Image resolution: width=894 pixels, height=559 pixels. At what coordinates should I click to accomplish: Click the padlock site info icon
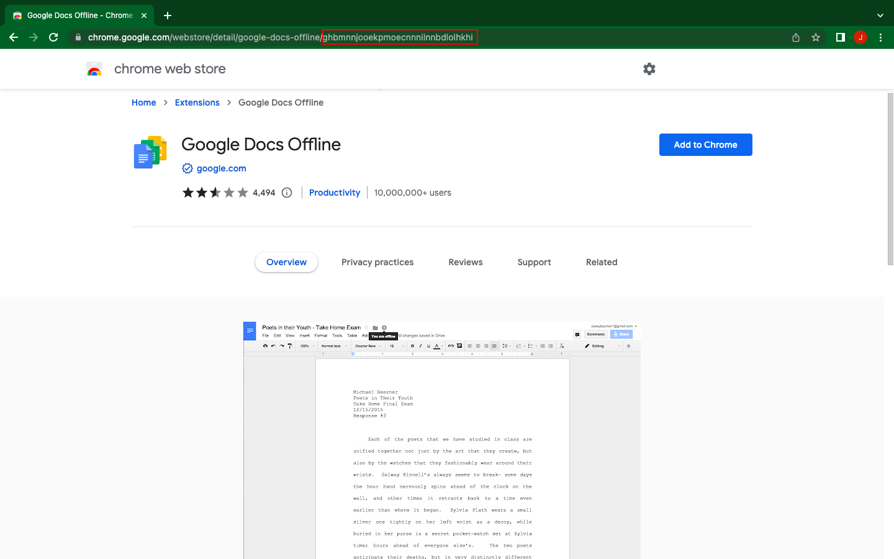[78, 37]
